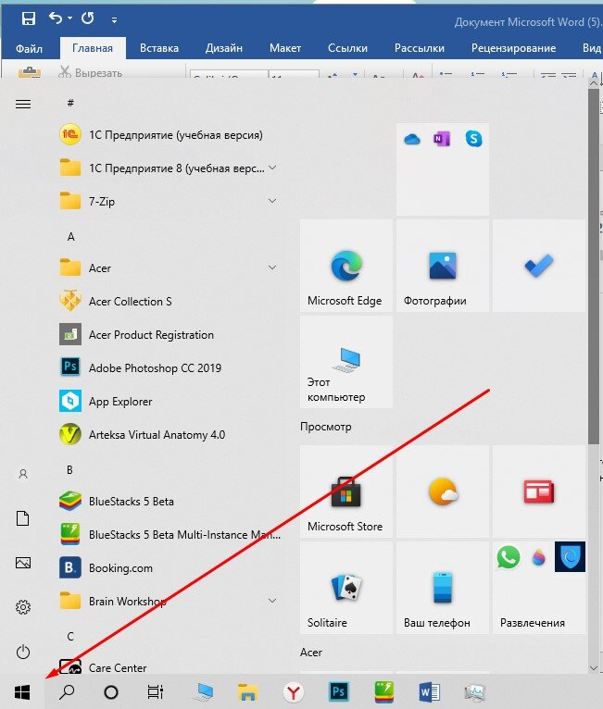Switch to the Дизайн tab
The width and height of the screenshot is (603, 709).
[x=224, y=48]
